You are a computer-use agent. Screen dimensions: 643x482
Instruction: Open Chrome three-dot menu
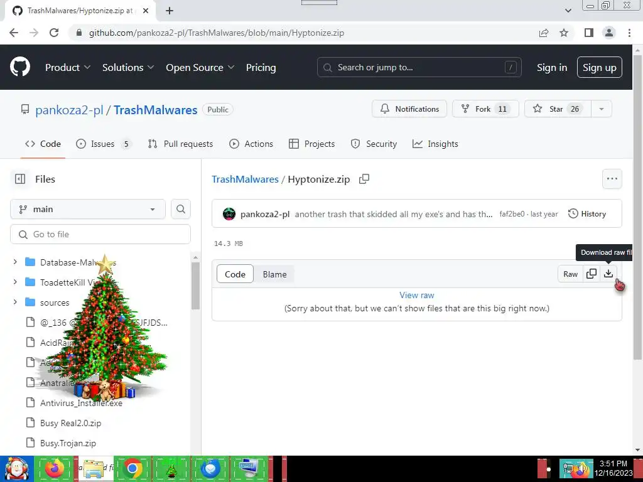tap(629, 33)
